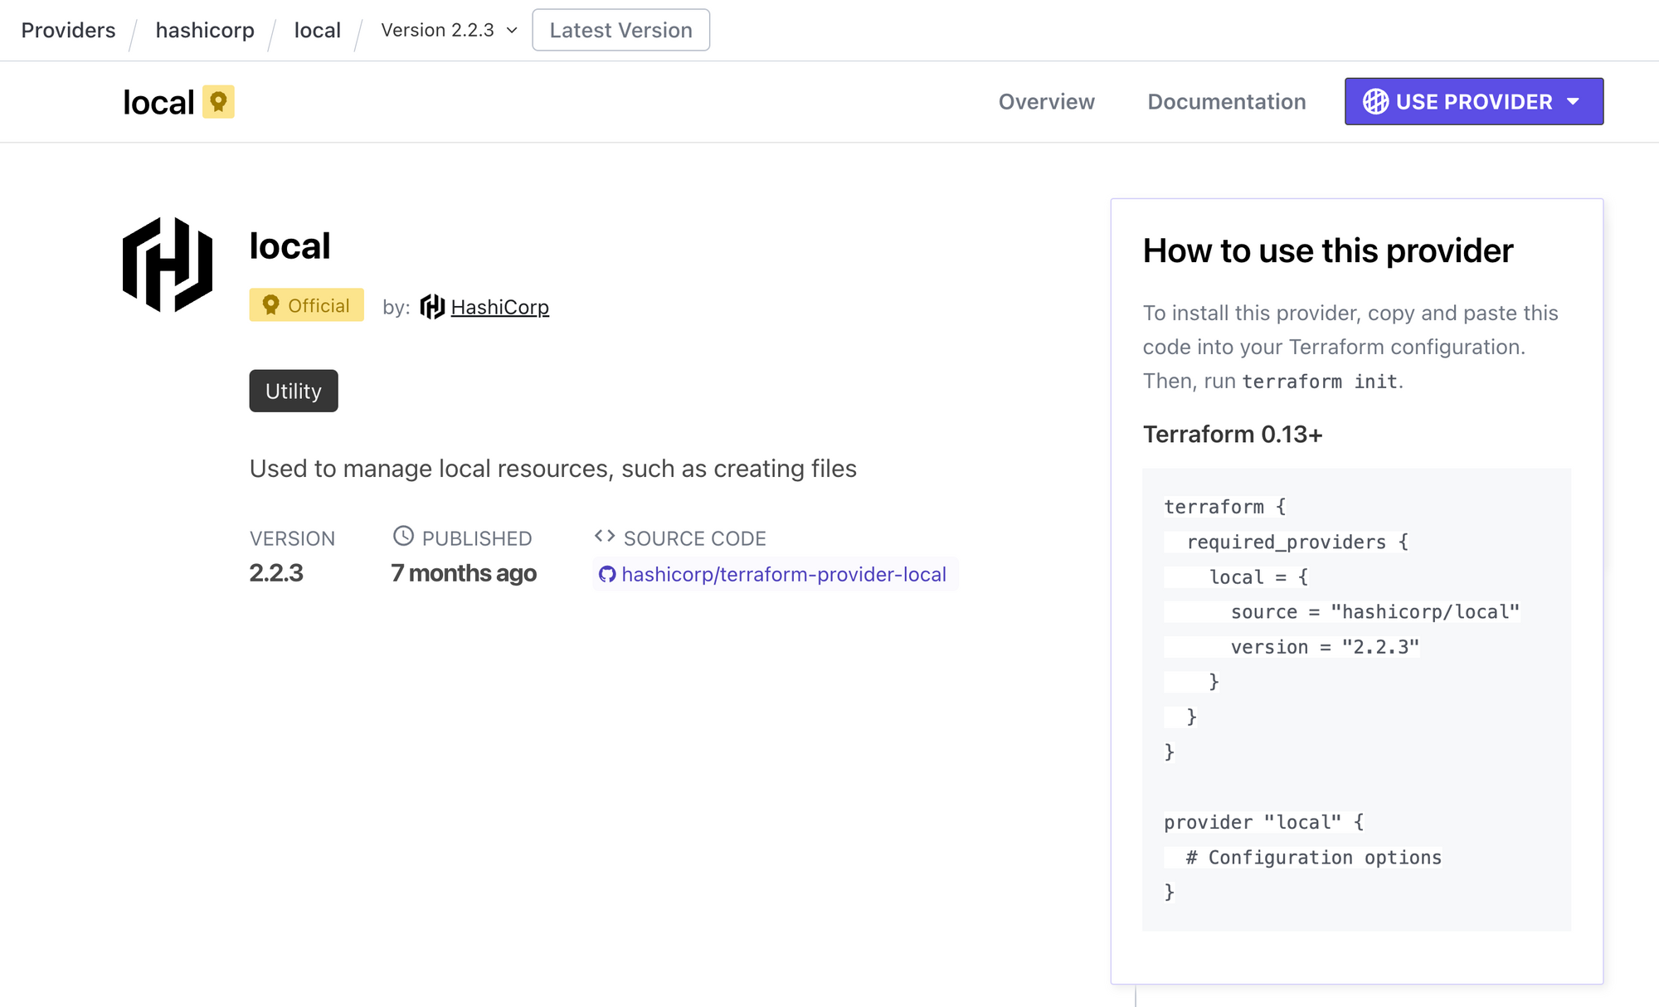Navigate to hashicorp breadcrumb
This screenshot has height=1007, width=1659.
(x=205, y=30)
